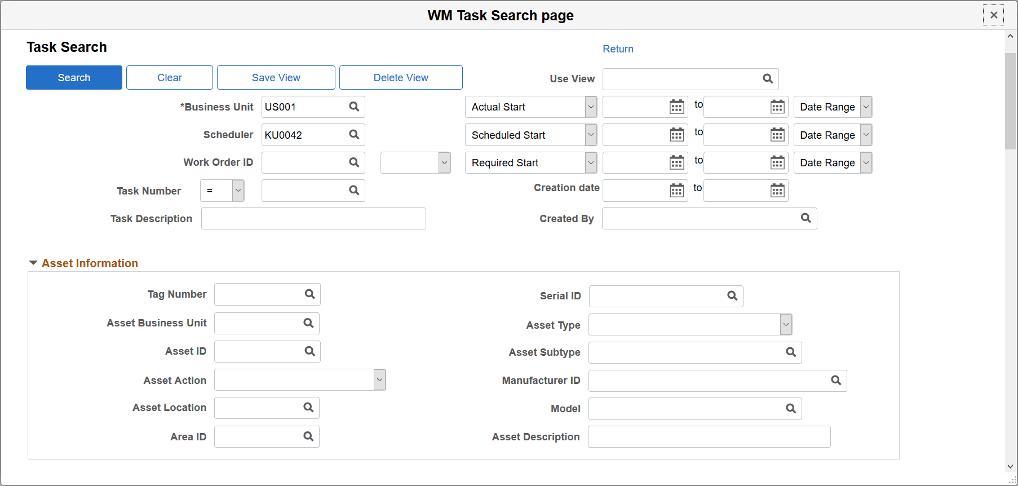Open the Asset Location lookup icon
The width and height of the screenshot is (1018, 486).
click(308, 407)
